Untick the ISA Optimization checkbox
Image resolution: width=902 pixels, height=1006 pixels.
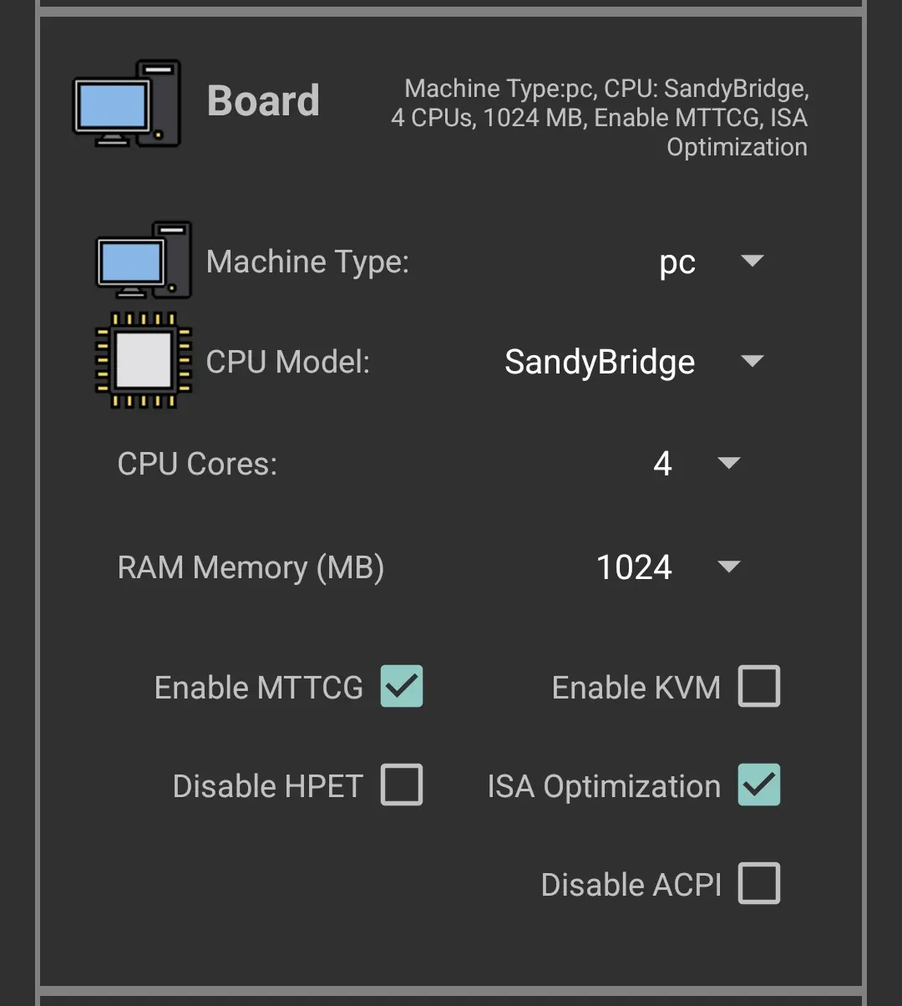759,785
